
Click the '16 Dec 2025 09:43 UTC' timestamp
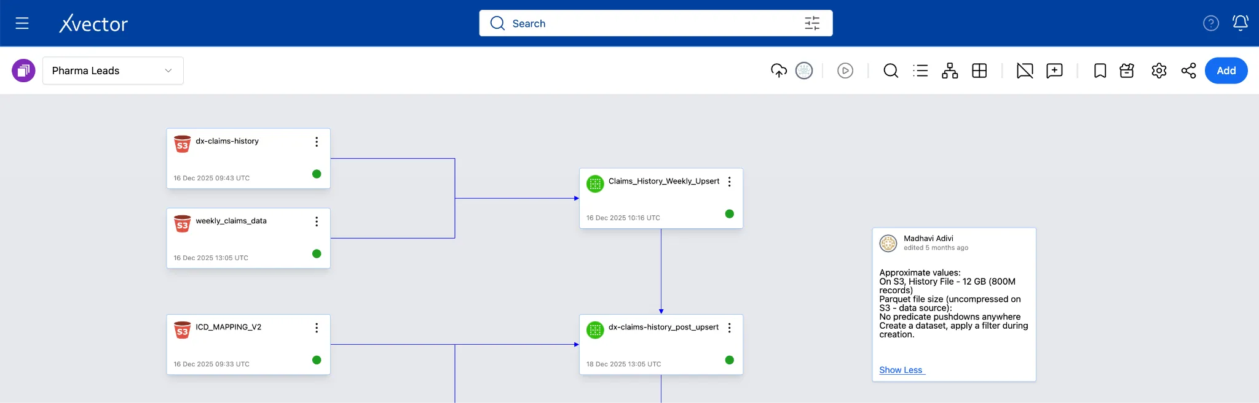click(x=211, y=178)
